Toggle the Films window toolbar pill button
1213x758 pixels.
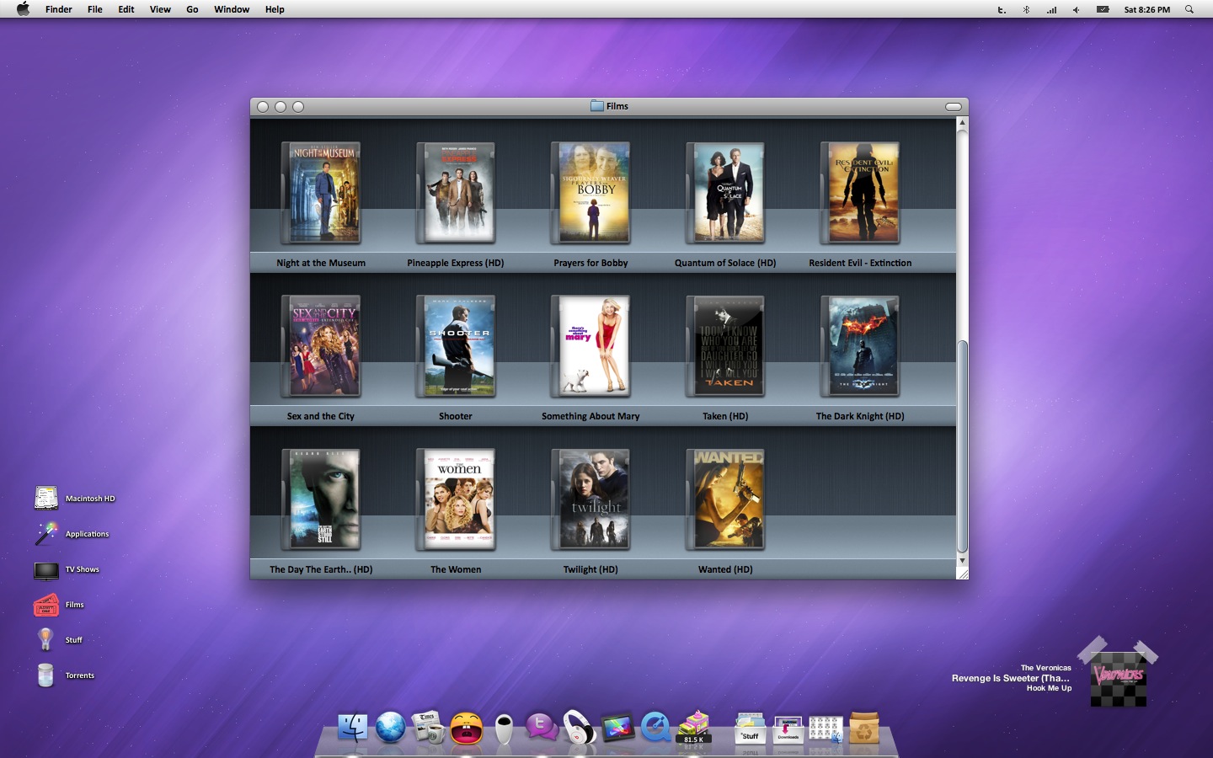coord(954,107)
